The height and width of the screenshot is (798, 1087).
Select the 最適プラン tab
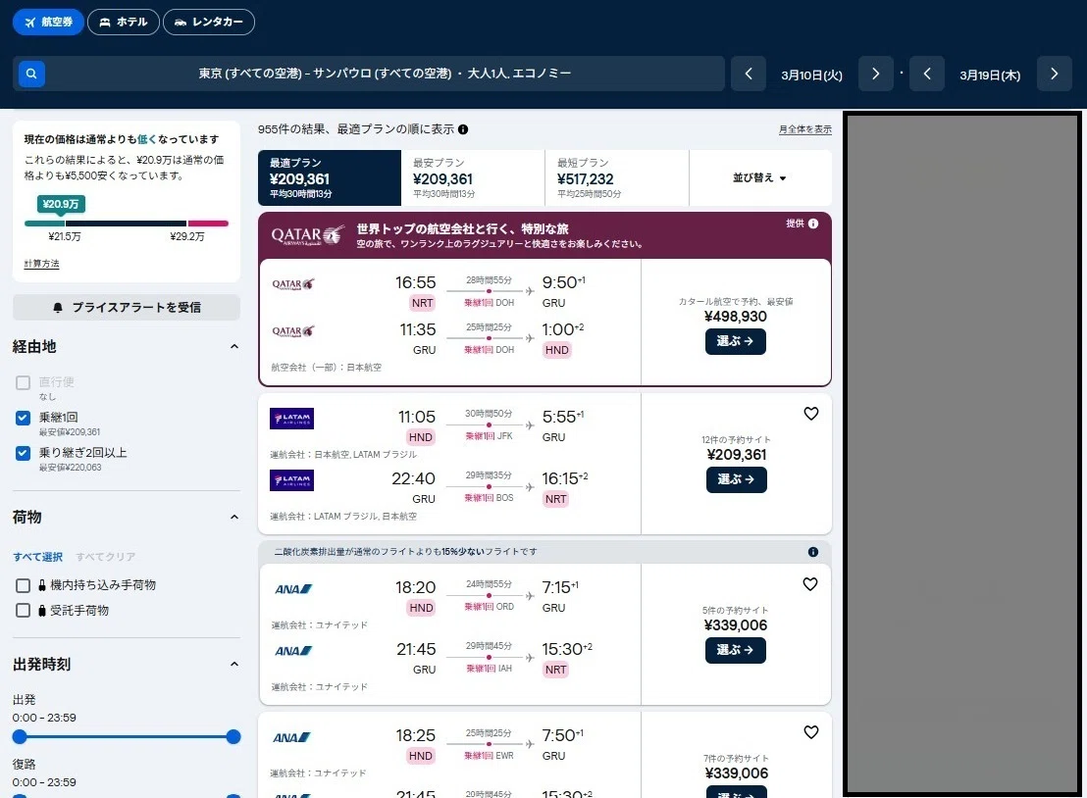330,178
